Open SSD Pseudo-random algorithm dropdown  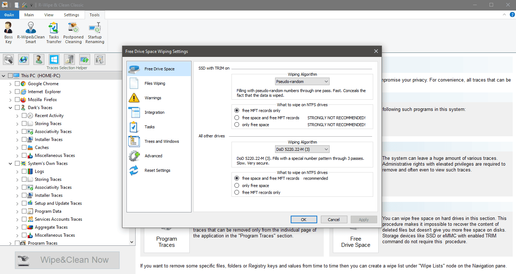pyautogui.click(x=302, y=82)
